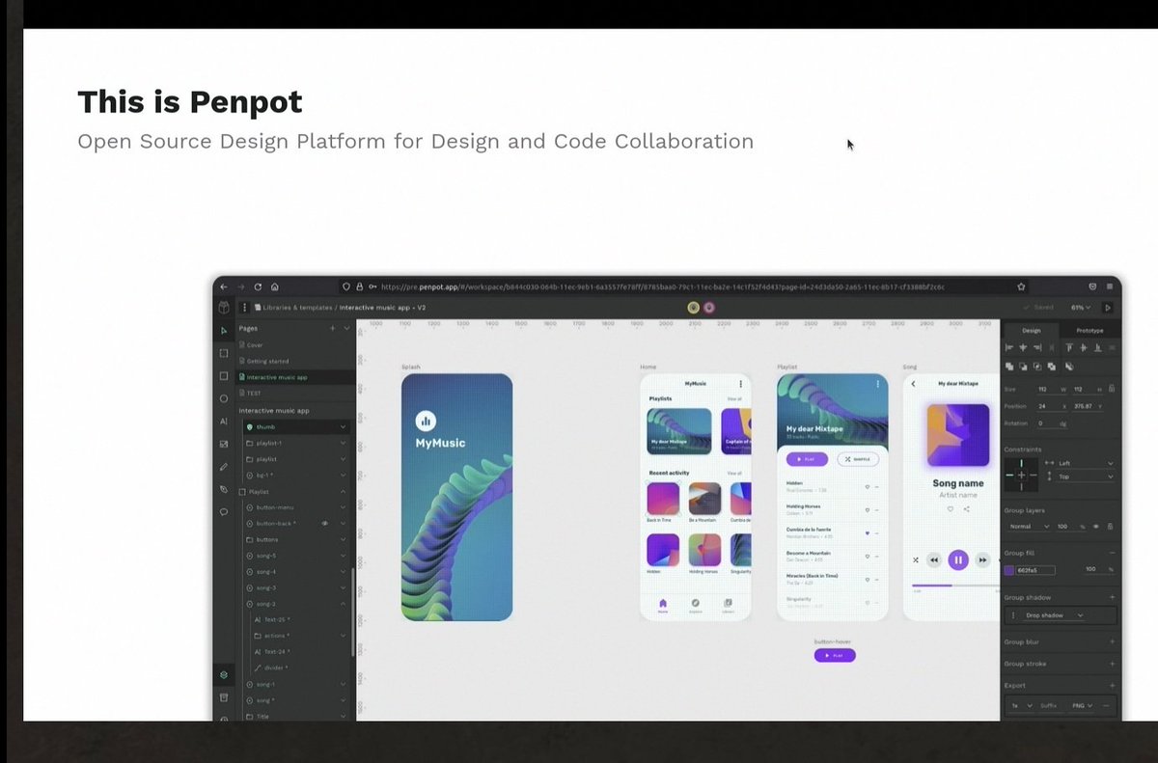
Task: Open the Normal blend mode dropdown
Action: (1027, 527)
